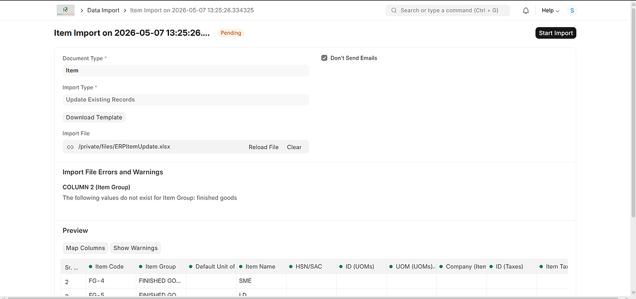Click the page title Item Import on 2026-05-07

point(132,33)
